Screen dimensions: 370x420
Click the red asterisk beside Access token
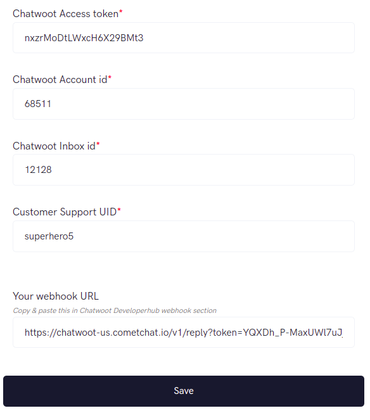(120, 11)
